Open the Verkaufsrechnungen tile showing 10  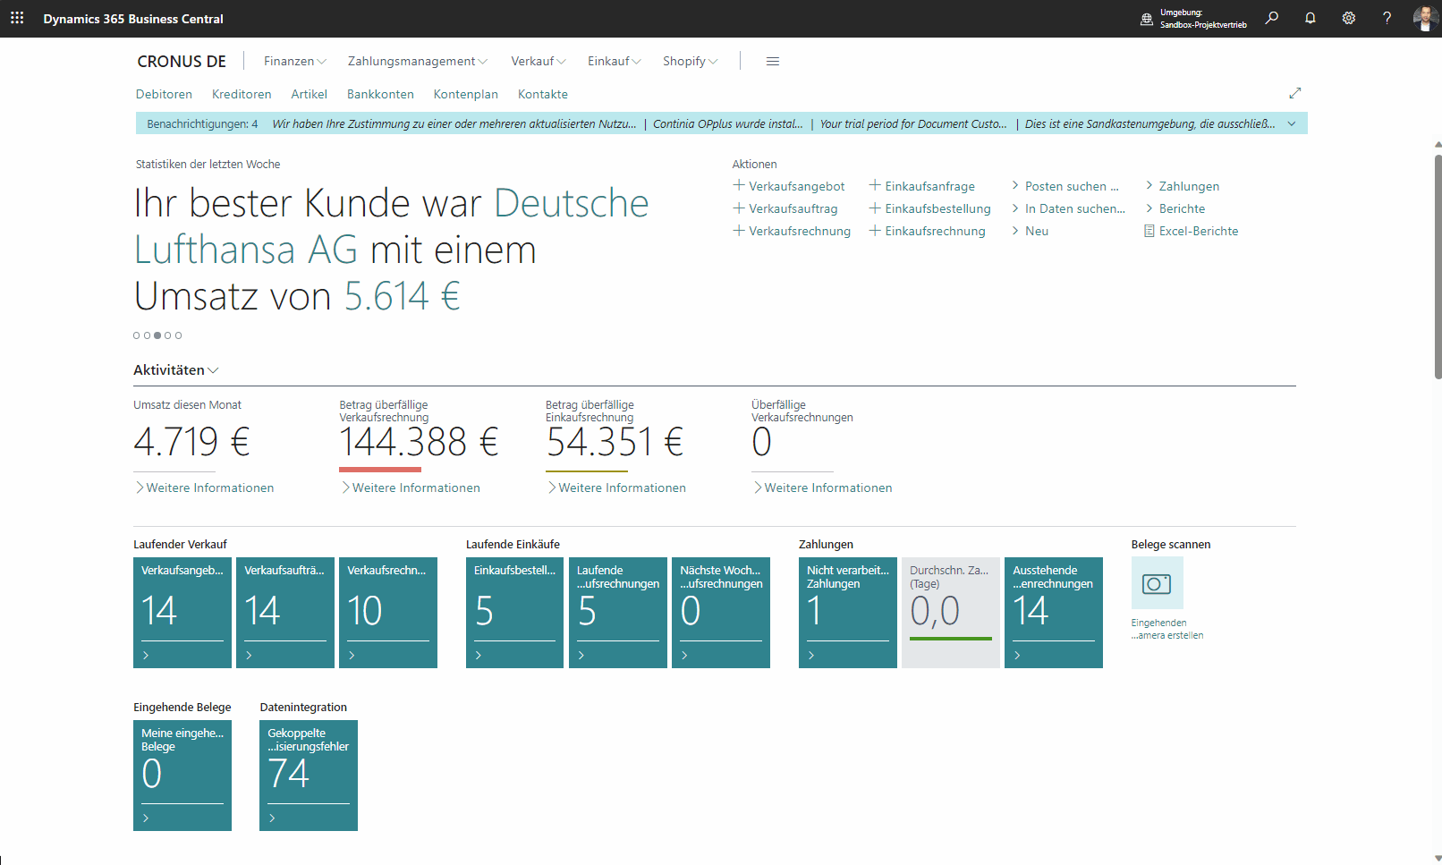(x=388, y=613)
